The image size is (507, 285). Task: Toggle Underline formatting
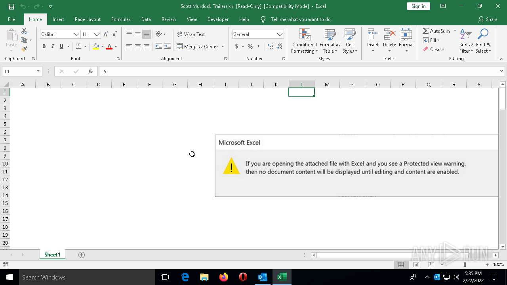tap(61, 46)
